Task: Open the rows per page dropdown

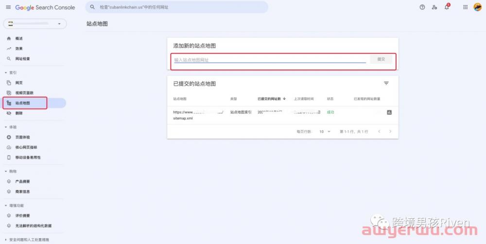Action: point(325,132)
